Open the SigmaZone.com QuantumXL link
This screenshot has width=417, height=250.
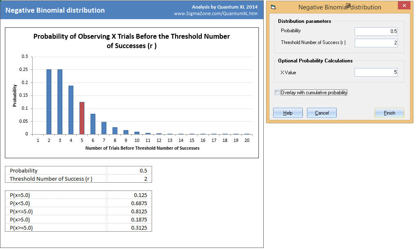(216, 13)
